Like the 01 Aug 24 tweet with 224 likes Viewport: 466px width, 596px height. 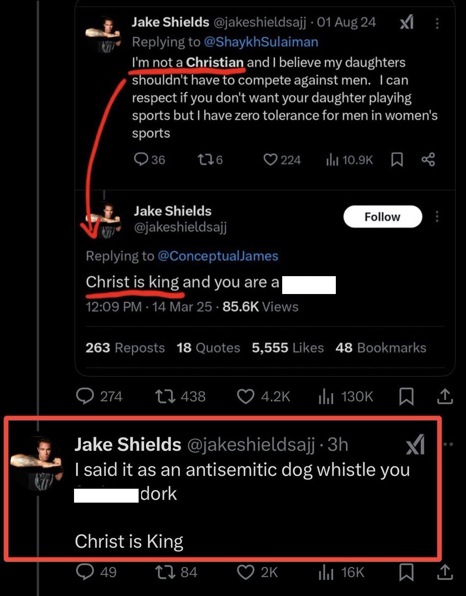(270, 159)
